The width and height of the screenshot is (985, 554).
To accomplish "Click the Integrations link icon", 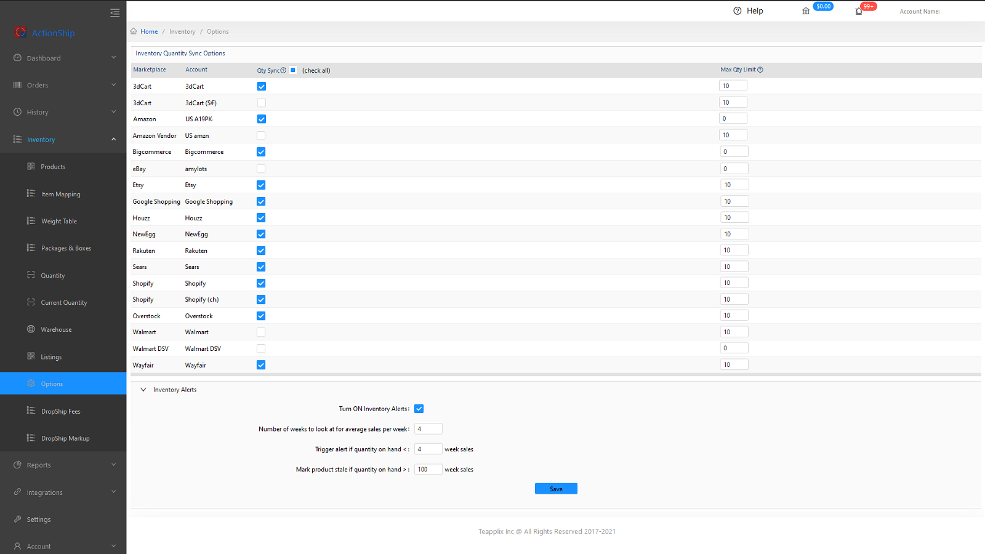I will click(17, 492).
